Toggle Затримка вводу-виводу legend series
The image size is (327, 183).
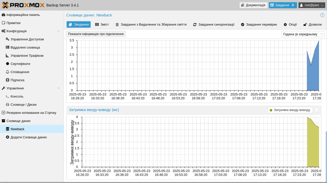point(290,110)
